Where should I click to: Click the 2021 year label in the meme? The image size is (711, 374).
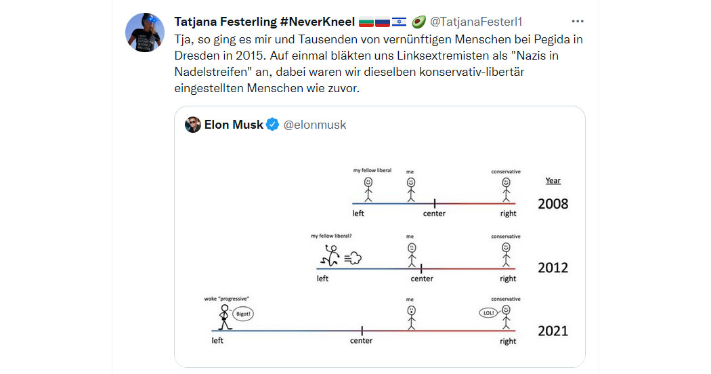pyautogui.click(x=553, y=331)
